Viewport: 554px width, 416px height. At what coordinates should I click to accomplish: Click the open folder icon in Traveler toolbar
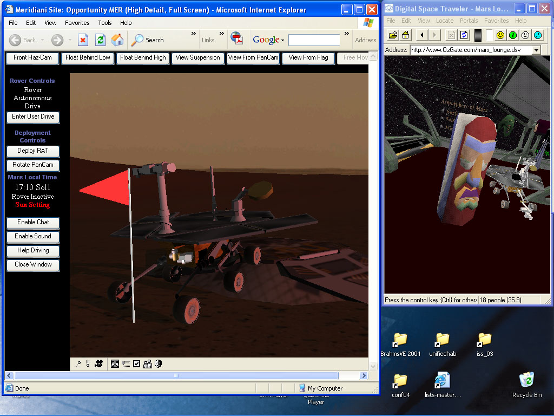click(393, 35)
